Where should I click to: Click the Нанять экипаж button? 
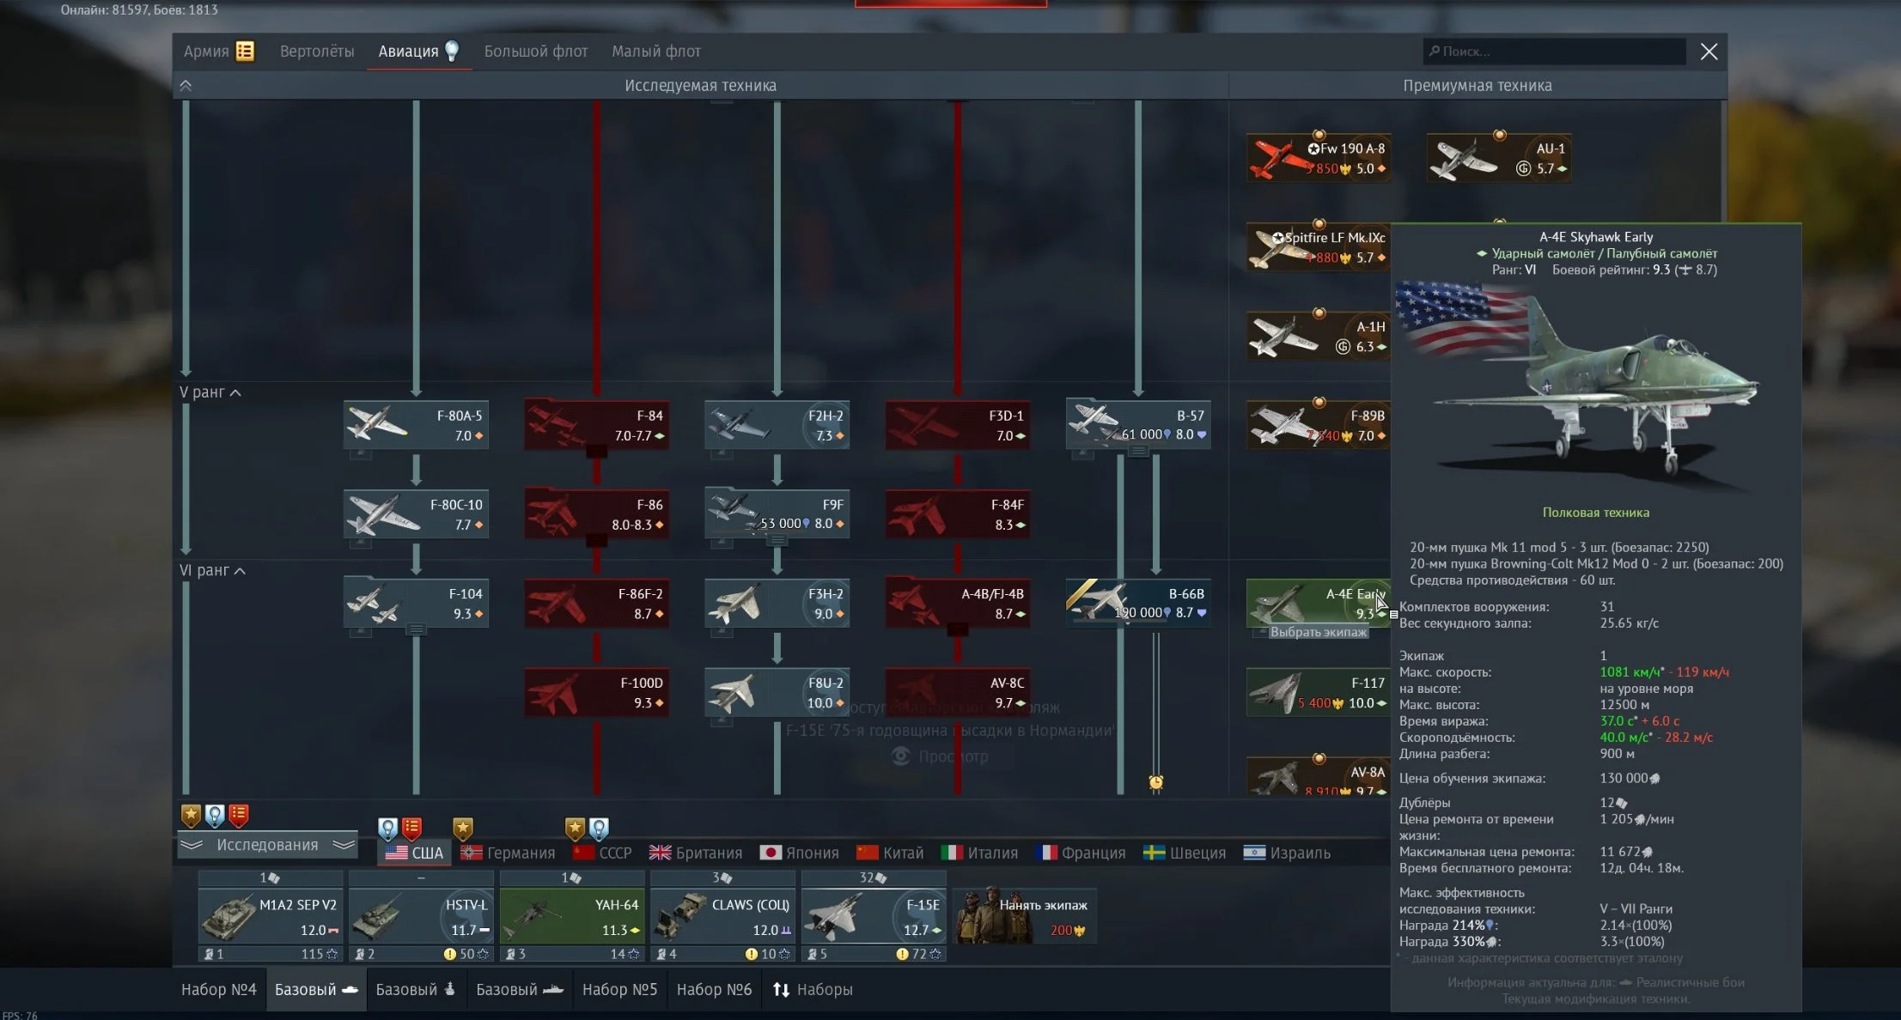click(x=1024, y=916)
